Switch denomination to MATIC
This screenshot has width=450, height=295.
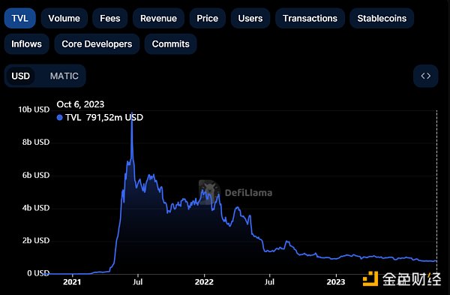tap(64, 76)
